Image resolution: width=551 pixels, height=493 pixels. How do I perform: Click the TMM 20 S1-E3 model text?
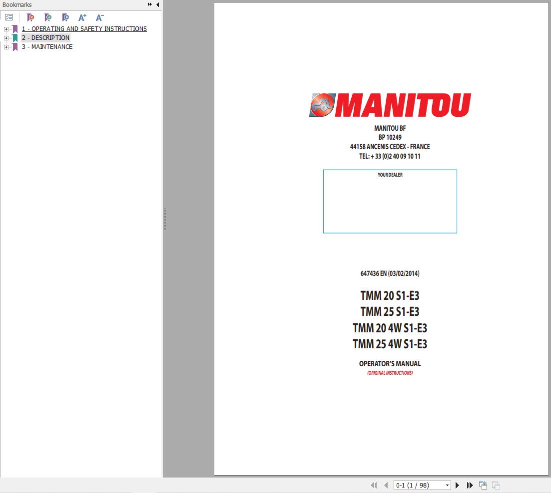tap(390, 296)
